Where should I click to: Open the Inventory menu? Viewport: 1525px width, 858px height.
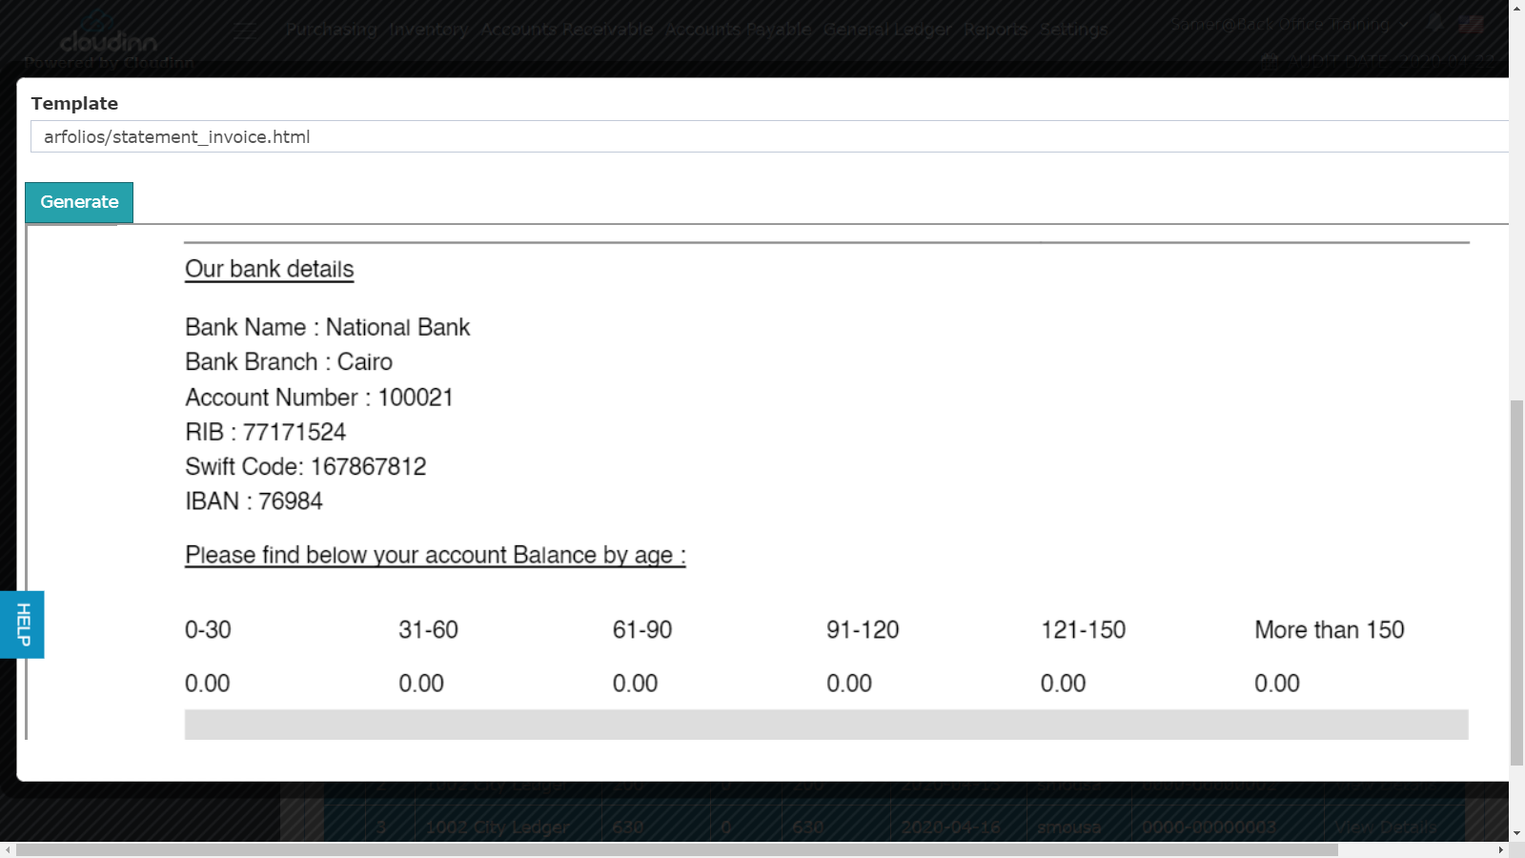pyautogui.click(x=427, y=30)
